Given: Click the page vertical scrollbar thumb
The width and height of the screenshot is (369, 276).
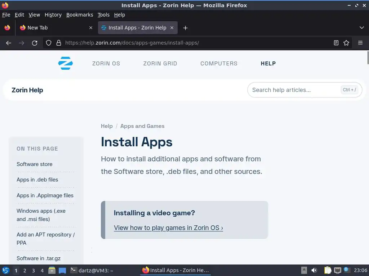Looking at the screenshot, I should (368, 57).
